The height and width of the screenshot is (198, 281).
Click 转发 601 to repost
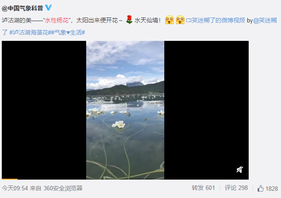203,188
